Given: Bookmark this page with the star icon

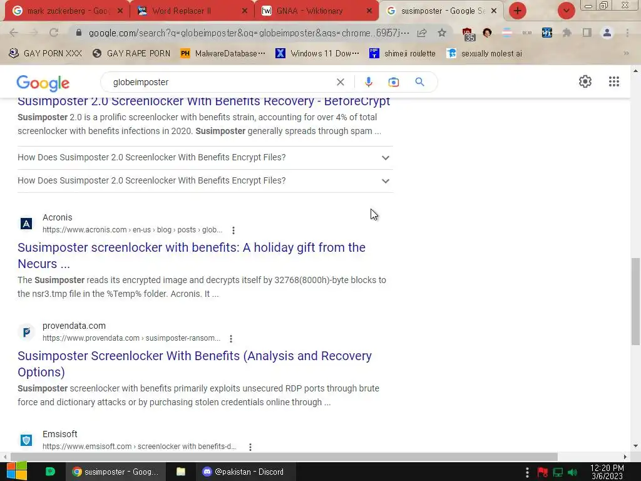Looking at the screenshot, I should click(x=442, y=33).
